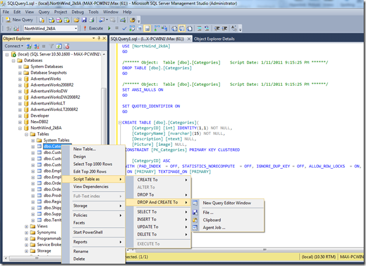Open the SELECT To submenu
366x266 pixels.
[x=158, y=212]
